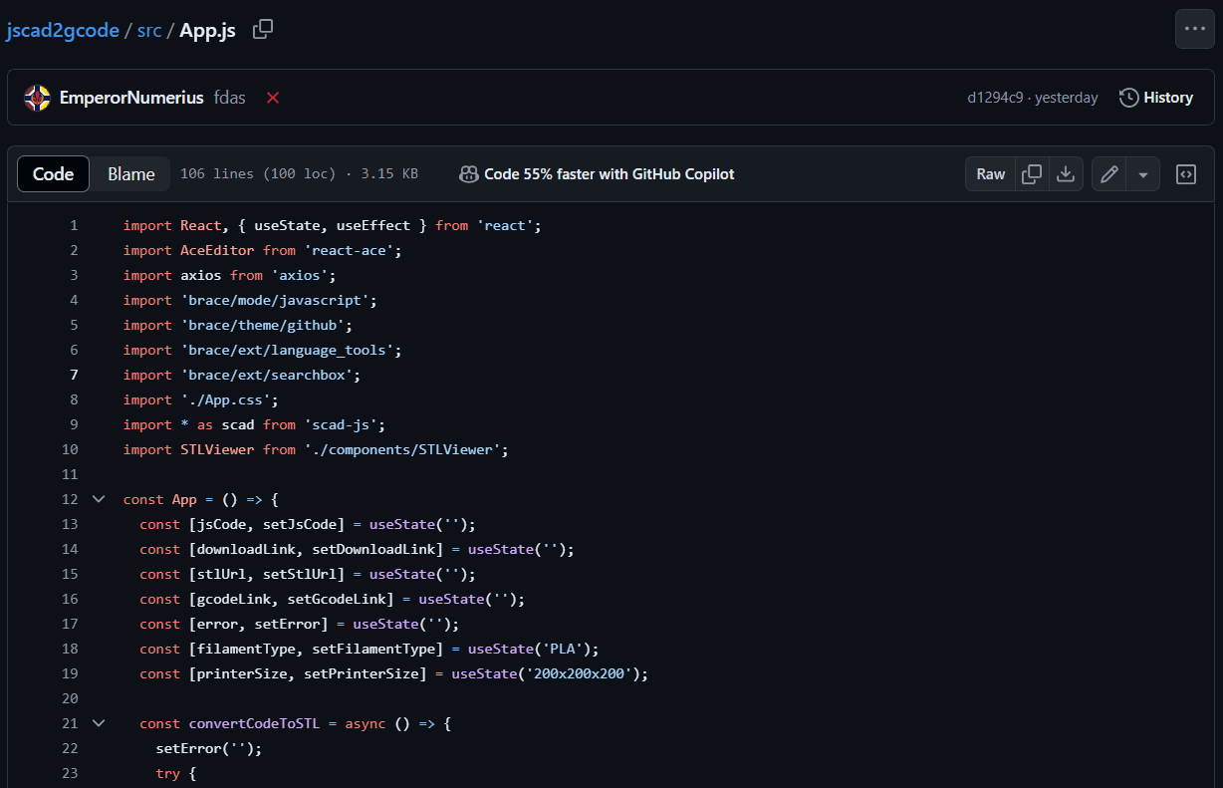The image size is (1223, 788).
Task: Switch to the Blame tab
Action: [x=131, y=174]
